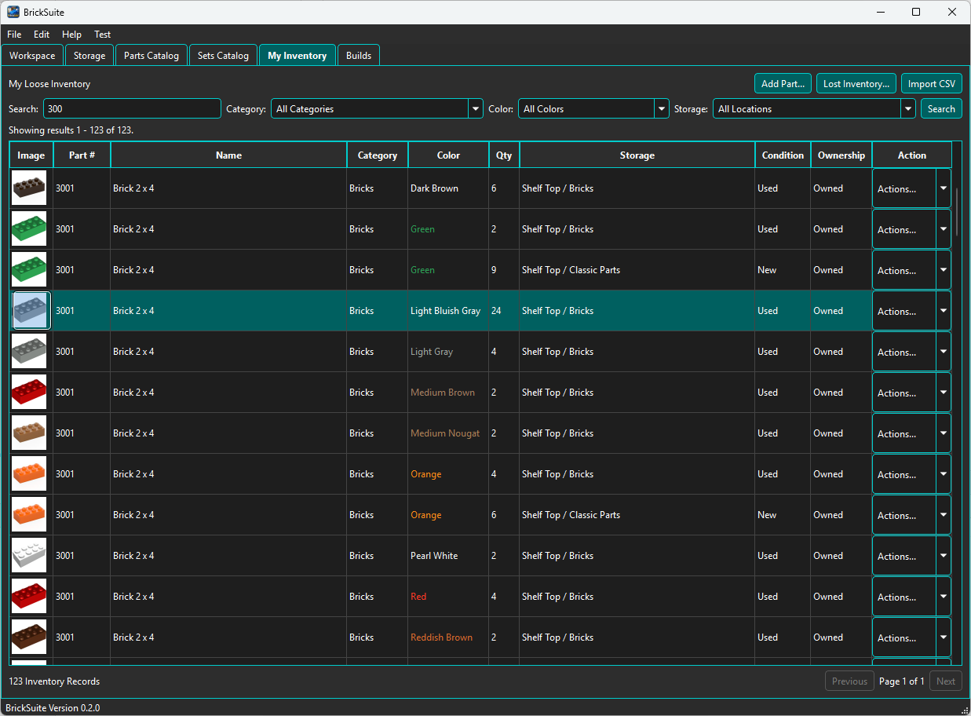Switch to the Sets Catalog tab
Viewport: 971px width, 716px height.
click(x=223, y=56)
